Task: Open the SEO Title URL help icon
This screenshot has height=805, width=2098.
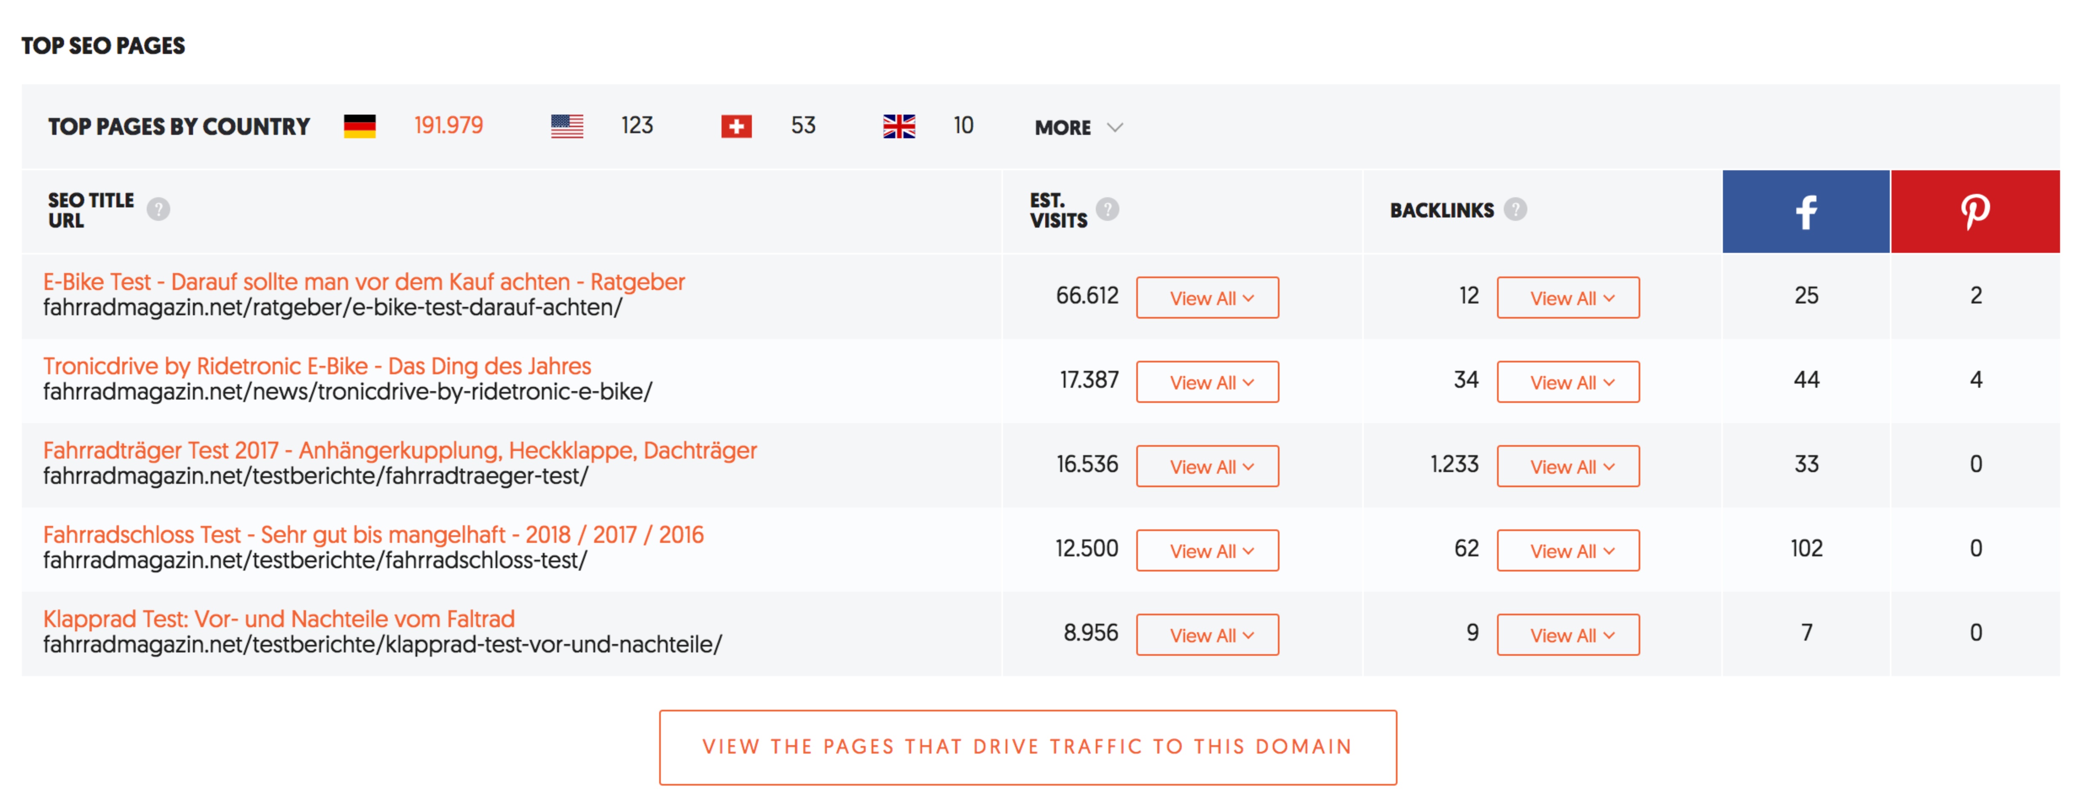Action: pos(158,210)
